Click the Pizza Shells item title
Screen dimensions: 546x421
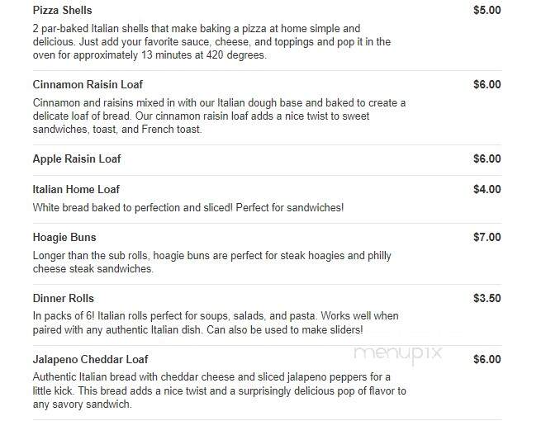pos(62,11)
